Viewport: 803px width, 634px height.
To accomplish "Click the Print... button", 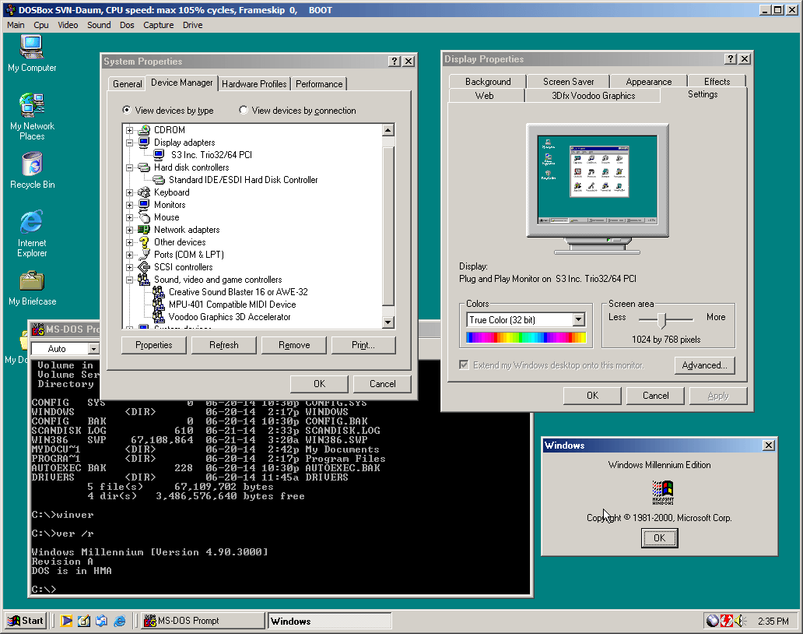I will click(x=363, y=345).
